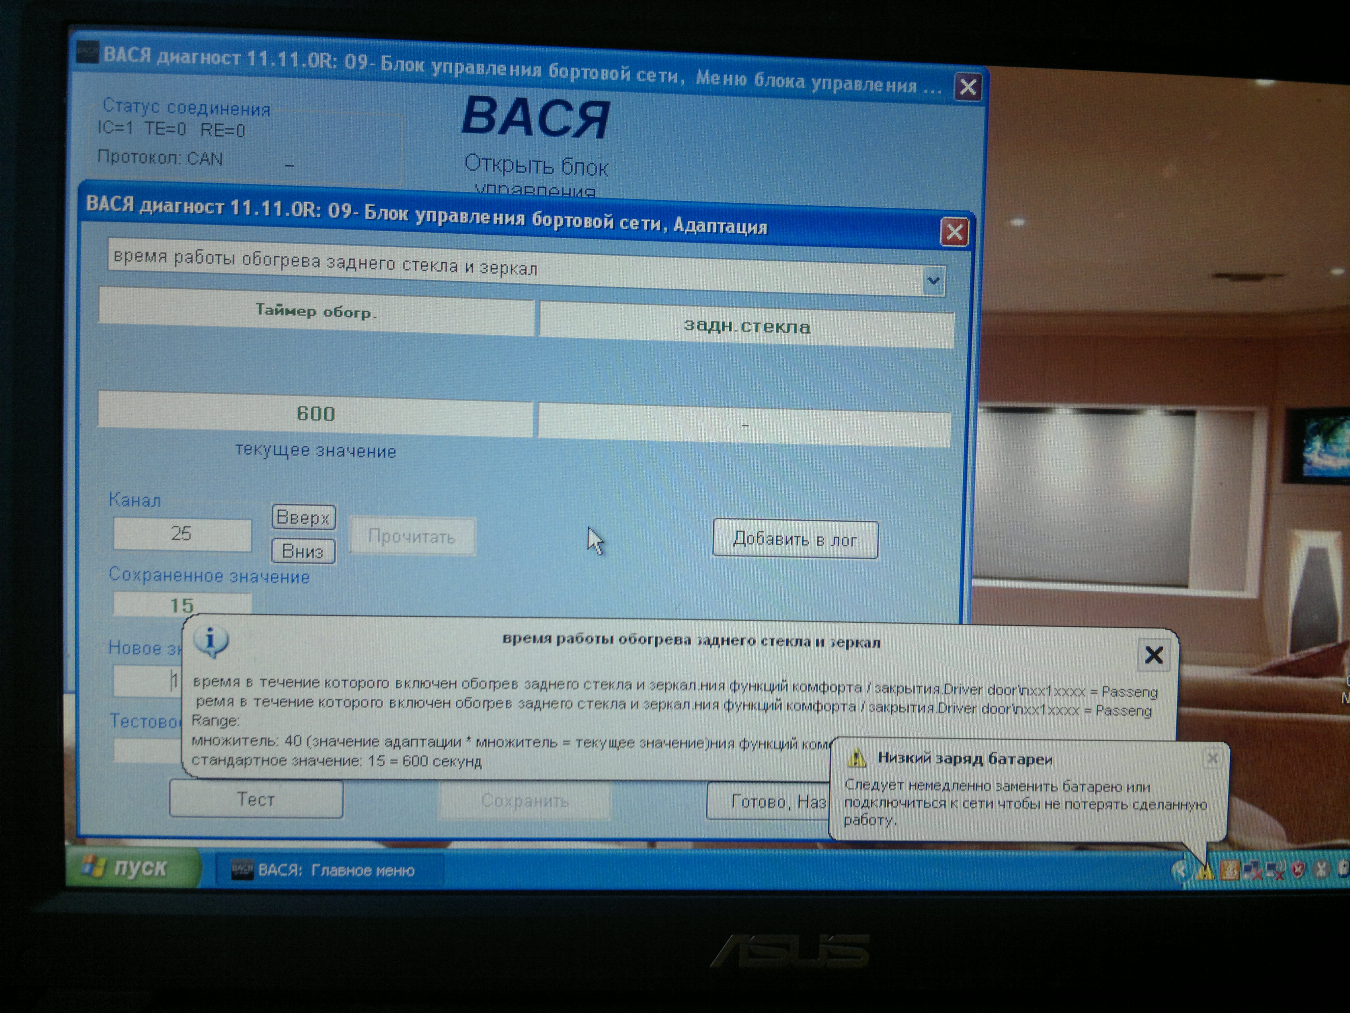This screenshot has height=1013, width=1350.
Task: Click the Вверх button
Action: (x=303, y=517)
